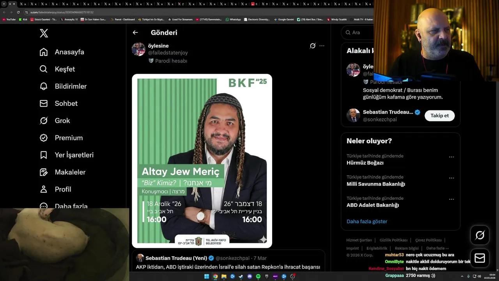Click Daha fazla göster under trends
Viewport: 499px width, 281px height.
pyautogui.click(x=367, y=221)
